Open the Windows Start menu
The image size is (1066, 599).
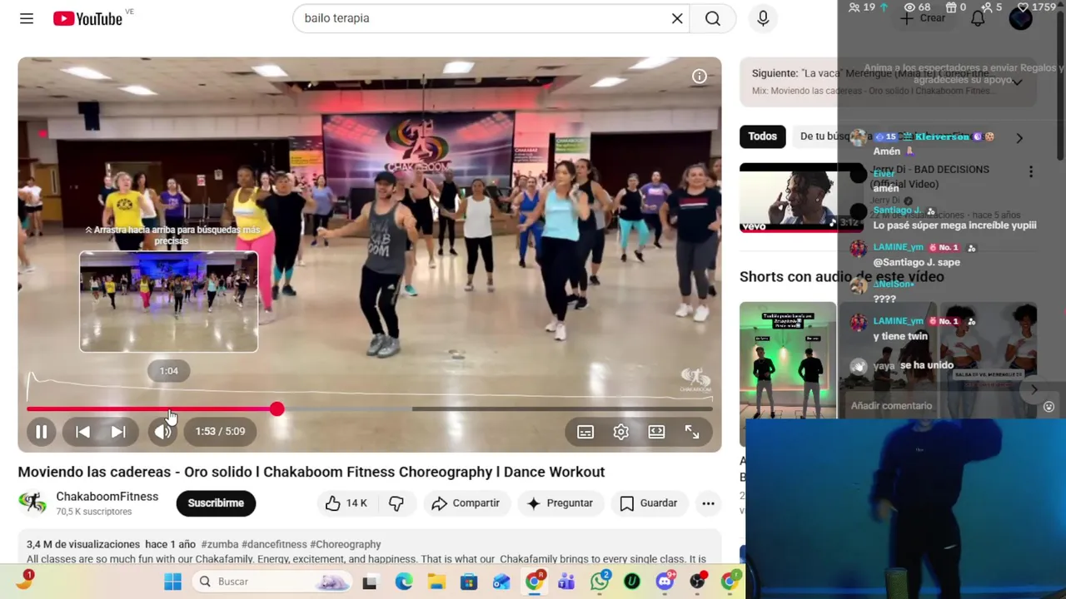tap(172, 582)
